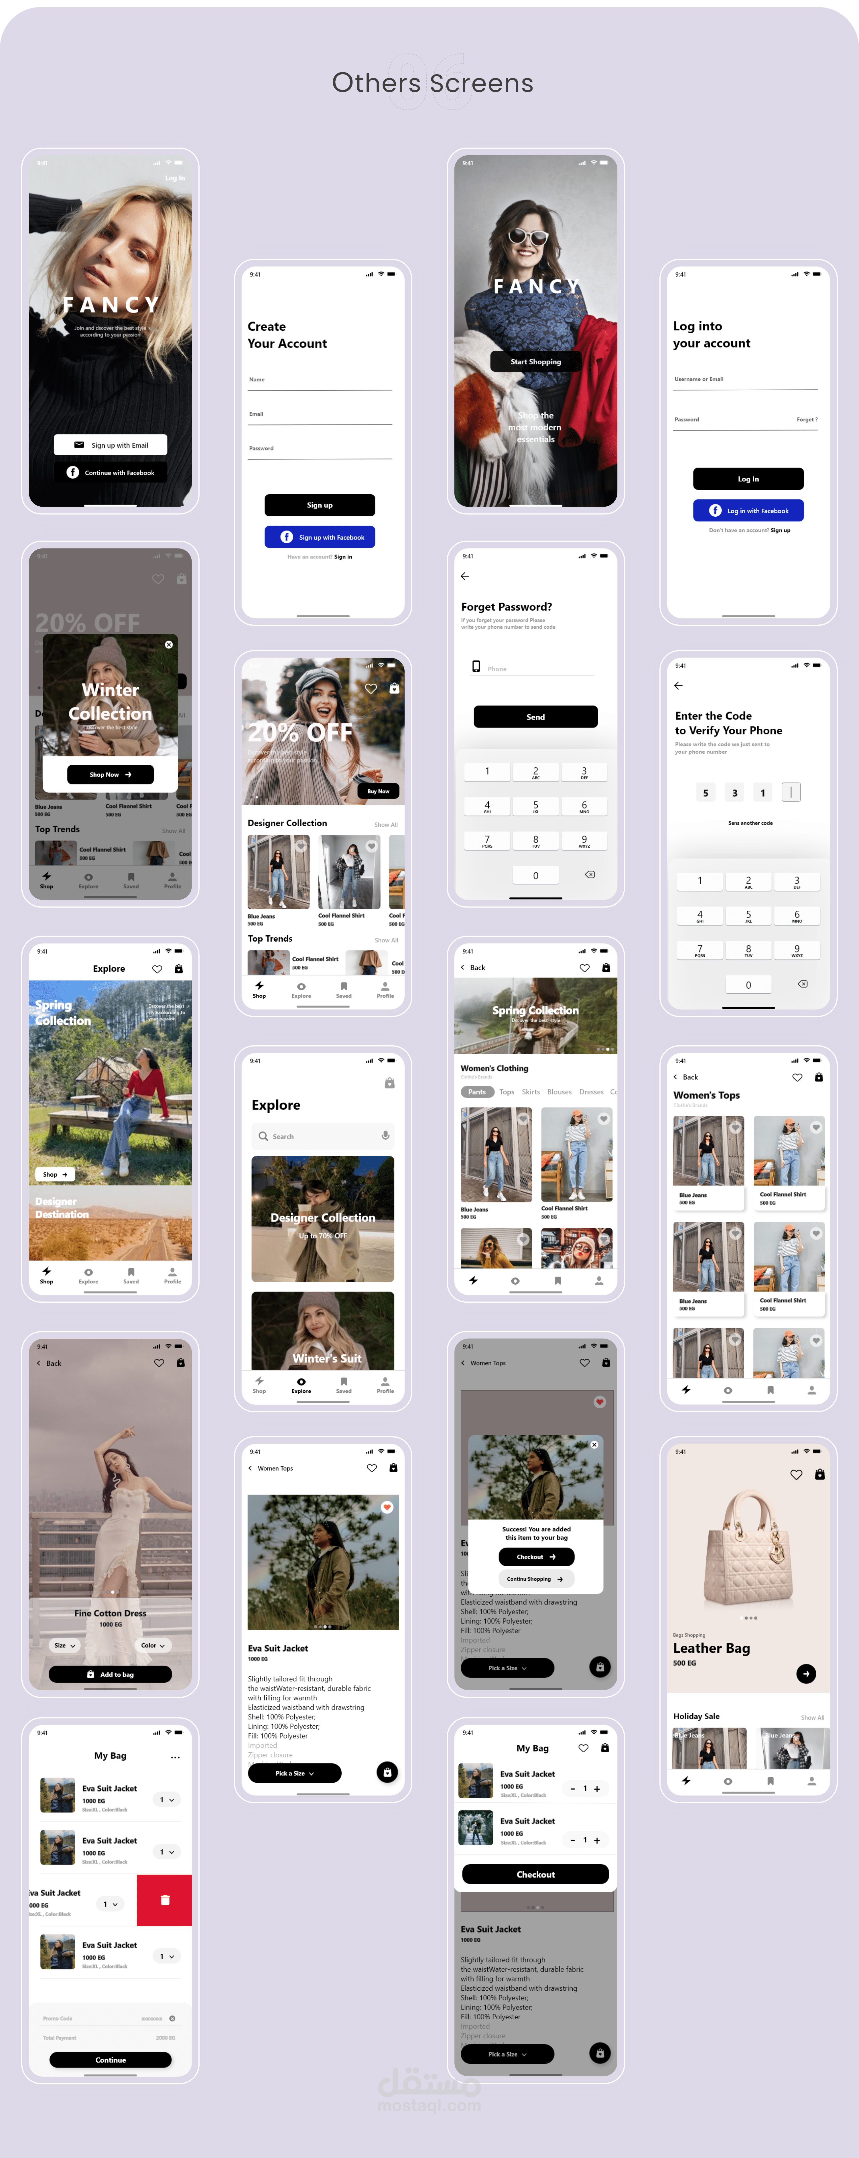Click Sign up with Email button
This screenshot has width=859, height=2158.
(111, 445)
